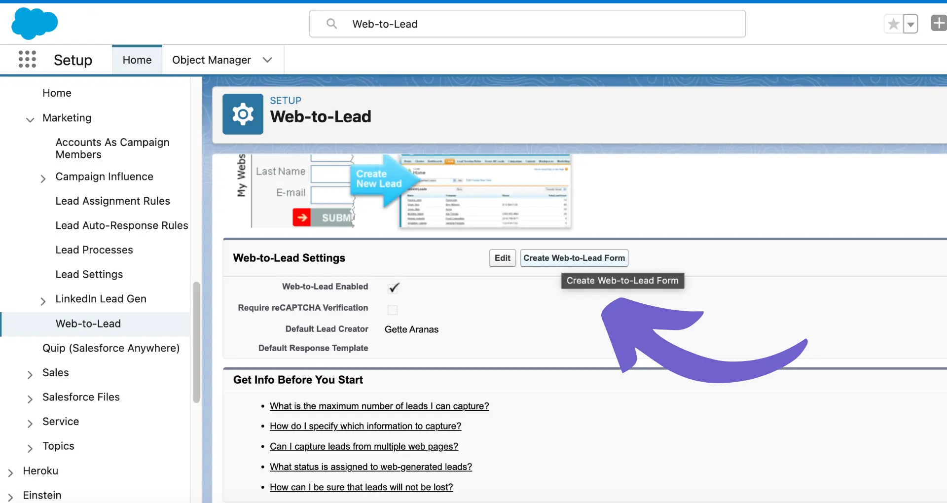Open Lead Auto-Response Rules
Image resolution: width=947 pixels, height=503 pixels.
pyautogui.click(x=122, y=225)
